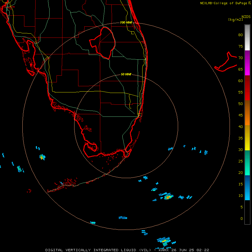Click the '100 NMI' range ring label
The image size is (252, 252).
coord(126,22)
